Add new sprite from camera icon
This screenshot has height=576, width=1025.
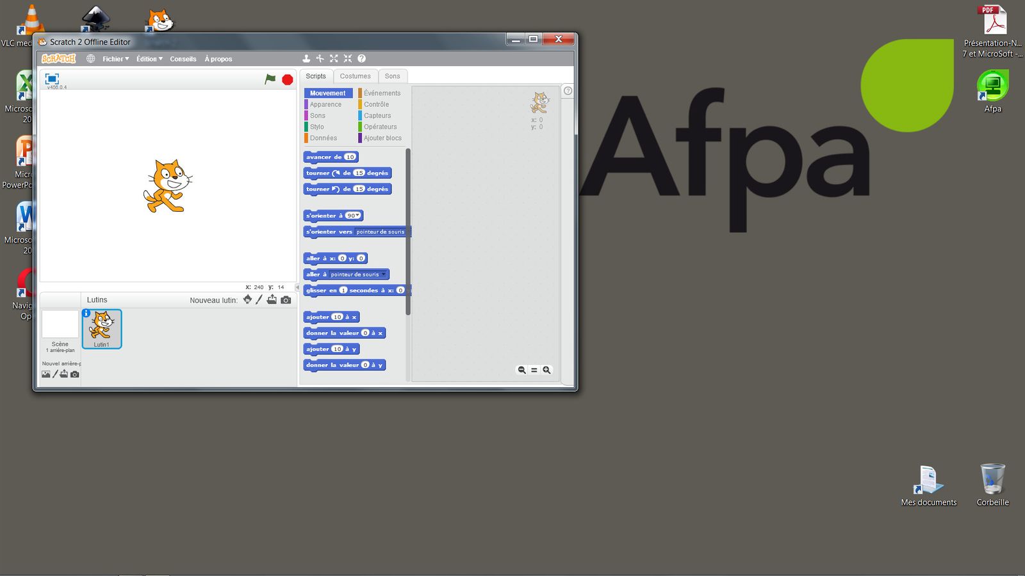click(286, 300)
